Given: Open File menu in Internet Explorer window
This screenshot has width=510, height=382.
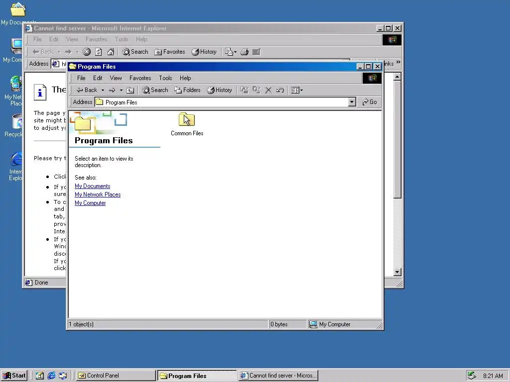Looking at the screenshot, I should (x=37, y=39).
